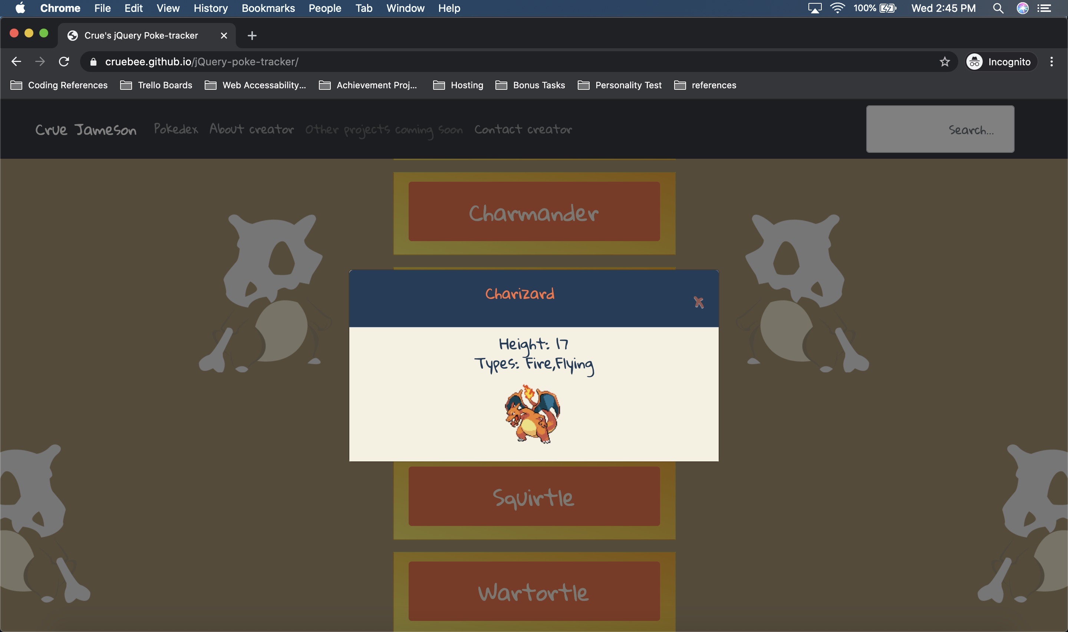This screenshot has height=632, width=1068.
Task: Click the Wed 2:45 PM clock
Action: tap(943, 8)
